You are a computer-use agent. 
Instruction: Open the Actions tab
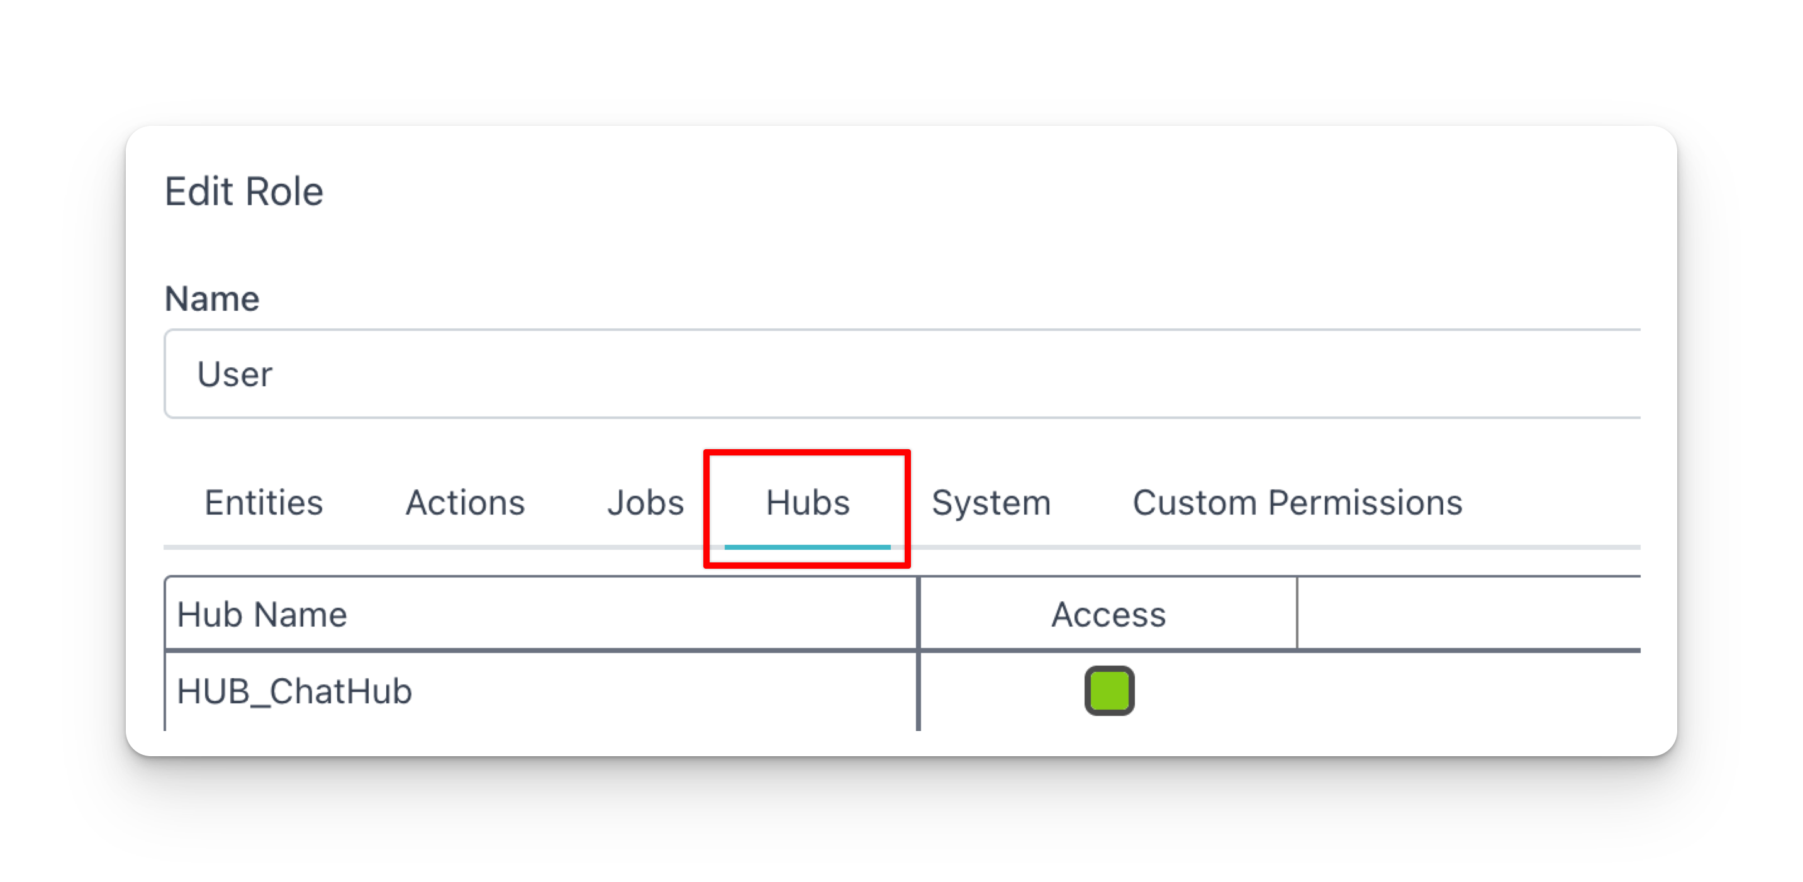click(x=466, y=503)
